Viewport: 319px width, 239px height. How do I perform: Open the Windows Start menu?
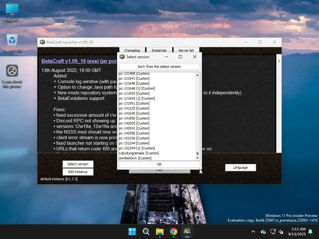(132, 232)
